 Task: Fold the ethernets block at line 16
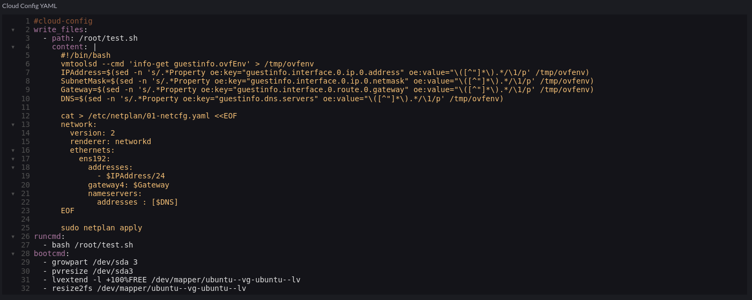[x=13, y=151]
